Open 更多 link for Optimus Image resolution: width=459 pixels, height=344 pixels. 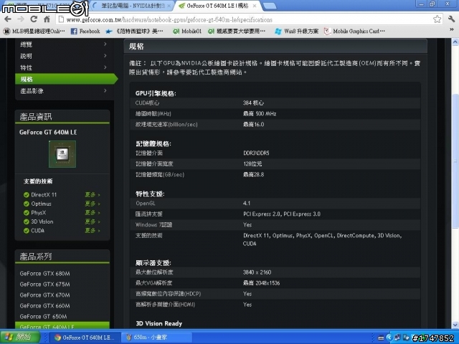pyautogui.click(x=93, y=204)
